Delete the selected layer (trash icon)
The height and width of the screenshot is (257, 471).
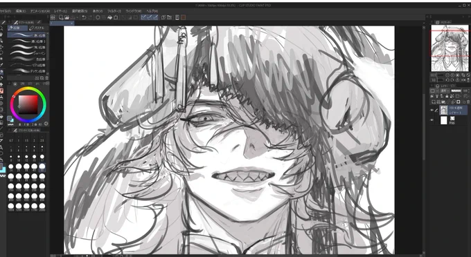pos(468,102)
